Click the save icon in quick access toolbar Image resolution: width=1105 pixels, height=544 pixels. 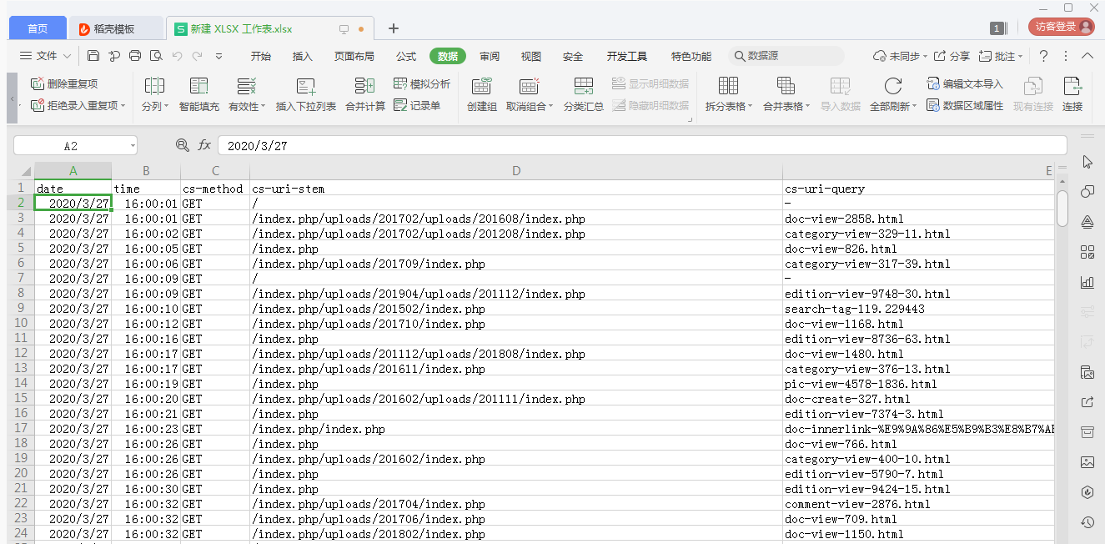pyautogui.click(x=93, y=56)
